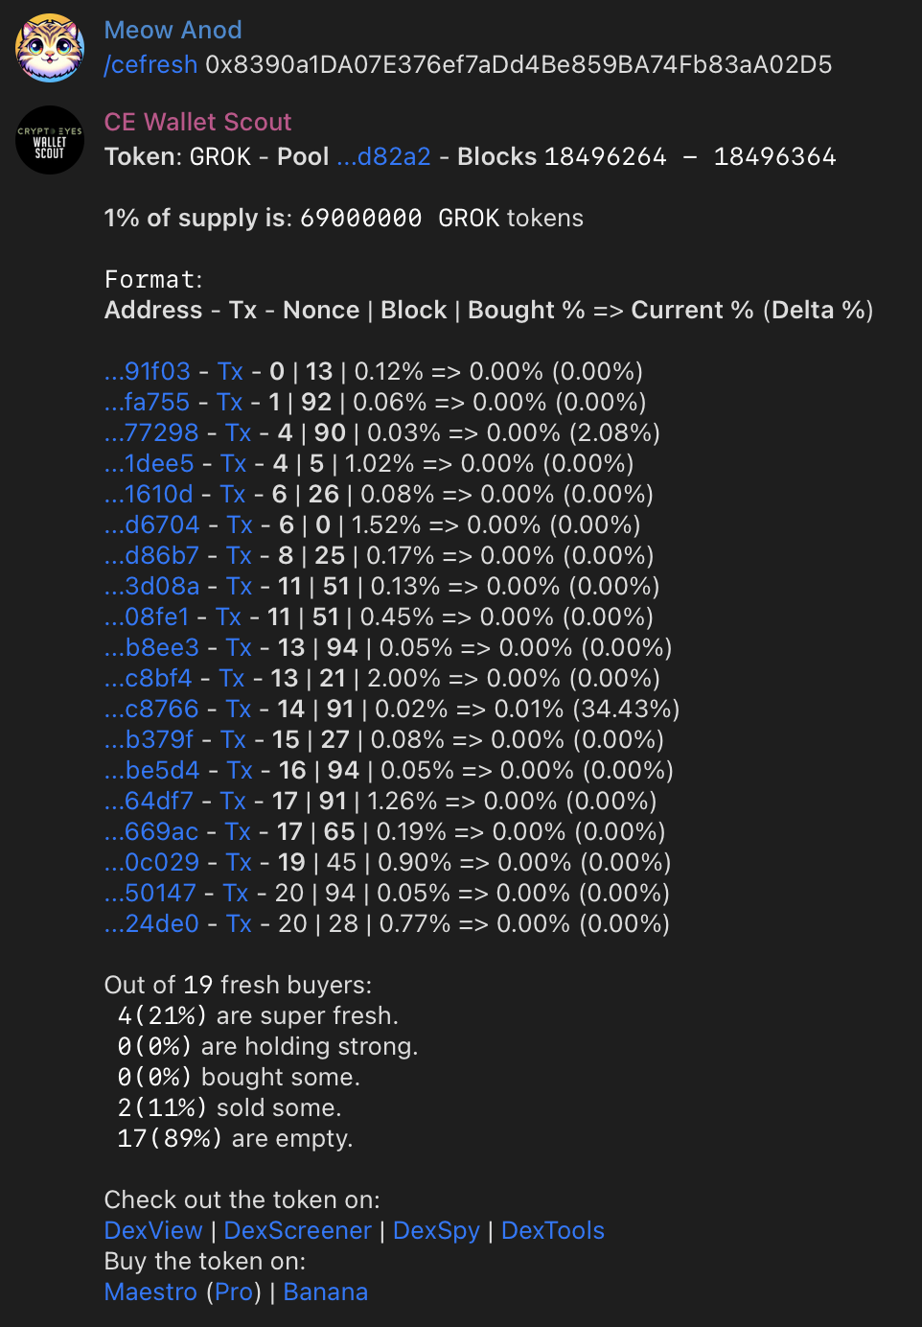Viewport: 922px width, 1327px height.
Task: Open the DexScreener link
Action: click(x=297, y=1231)
